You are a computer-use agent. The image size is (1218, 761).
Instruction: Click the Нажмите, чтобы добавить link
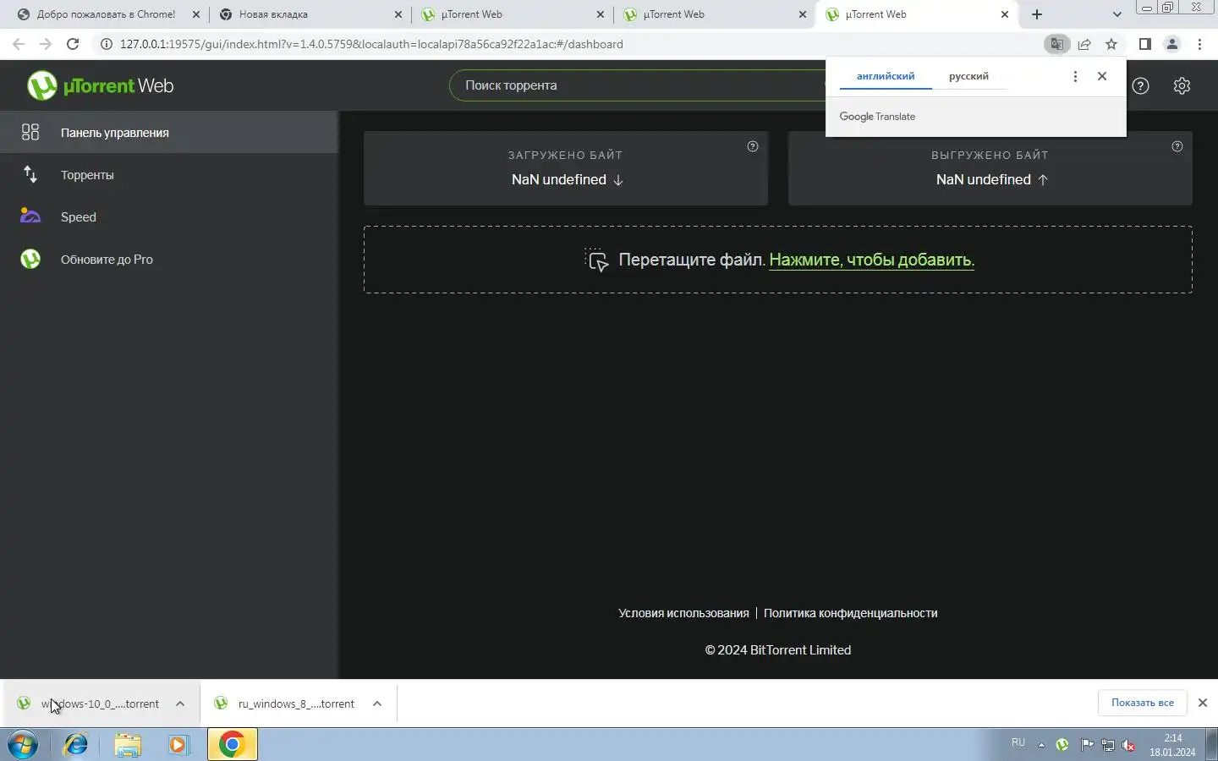871,260
